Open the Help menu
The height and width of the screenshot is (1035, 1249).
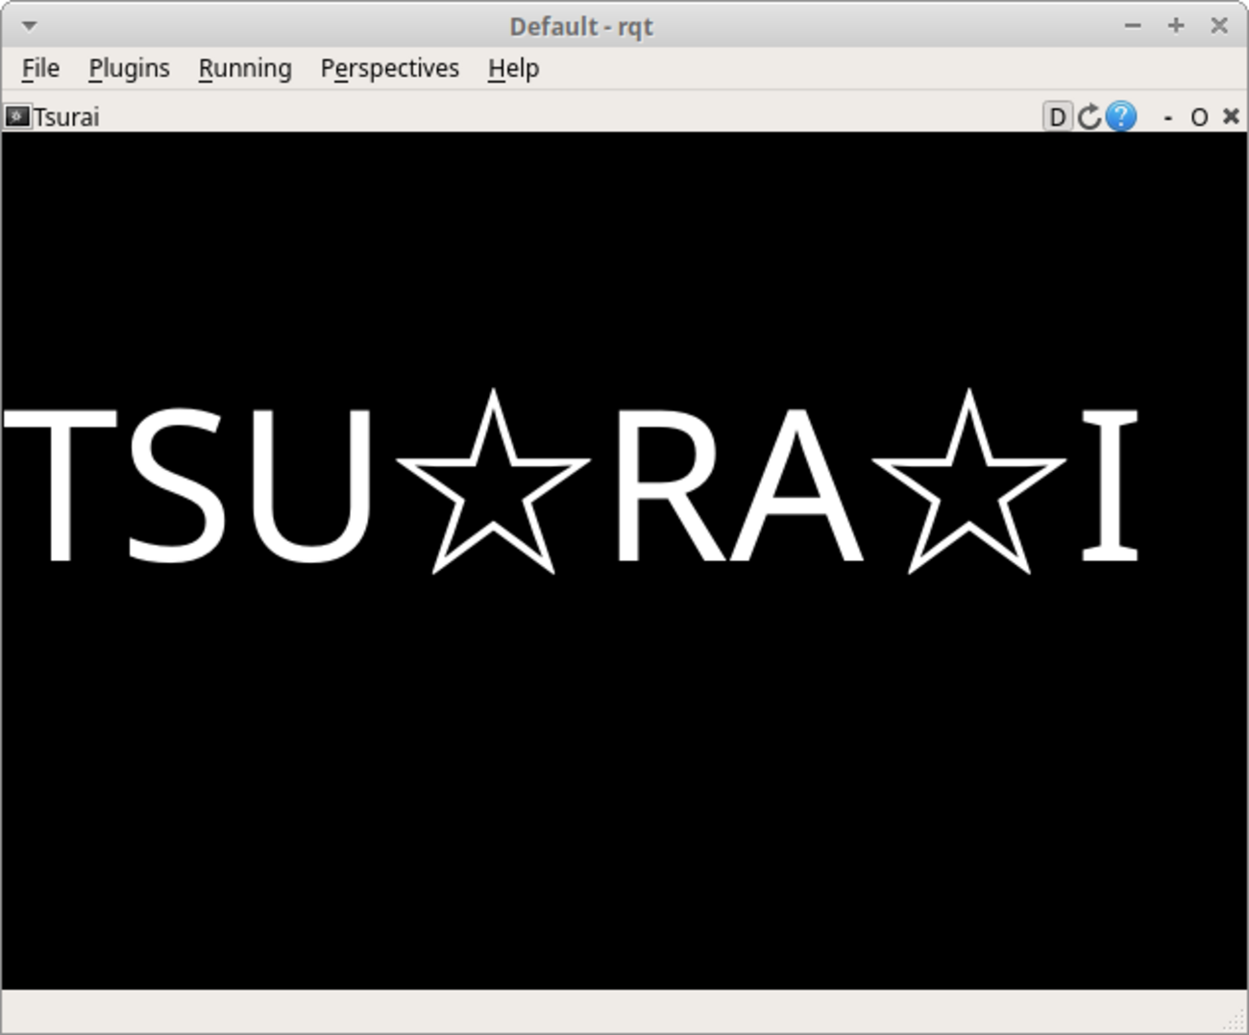point(513,68)
